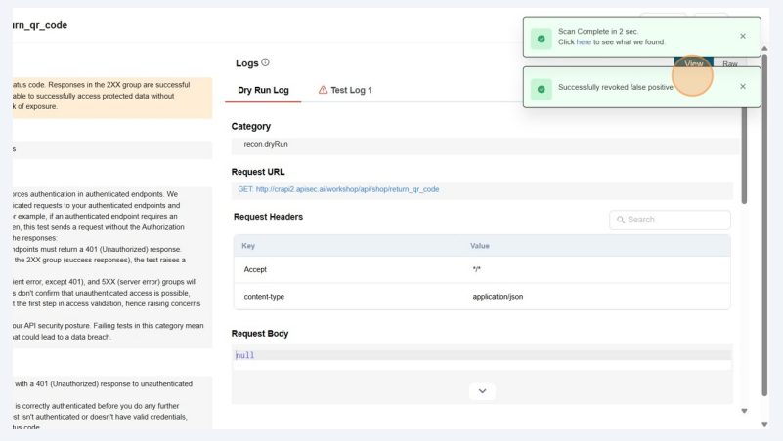Click the 'here' link in scan notification

[x=583, y=42]
